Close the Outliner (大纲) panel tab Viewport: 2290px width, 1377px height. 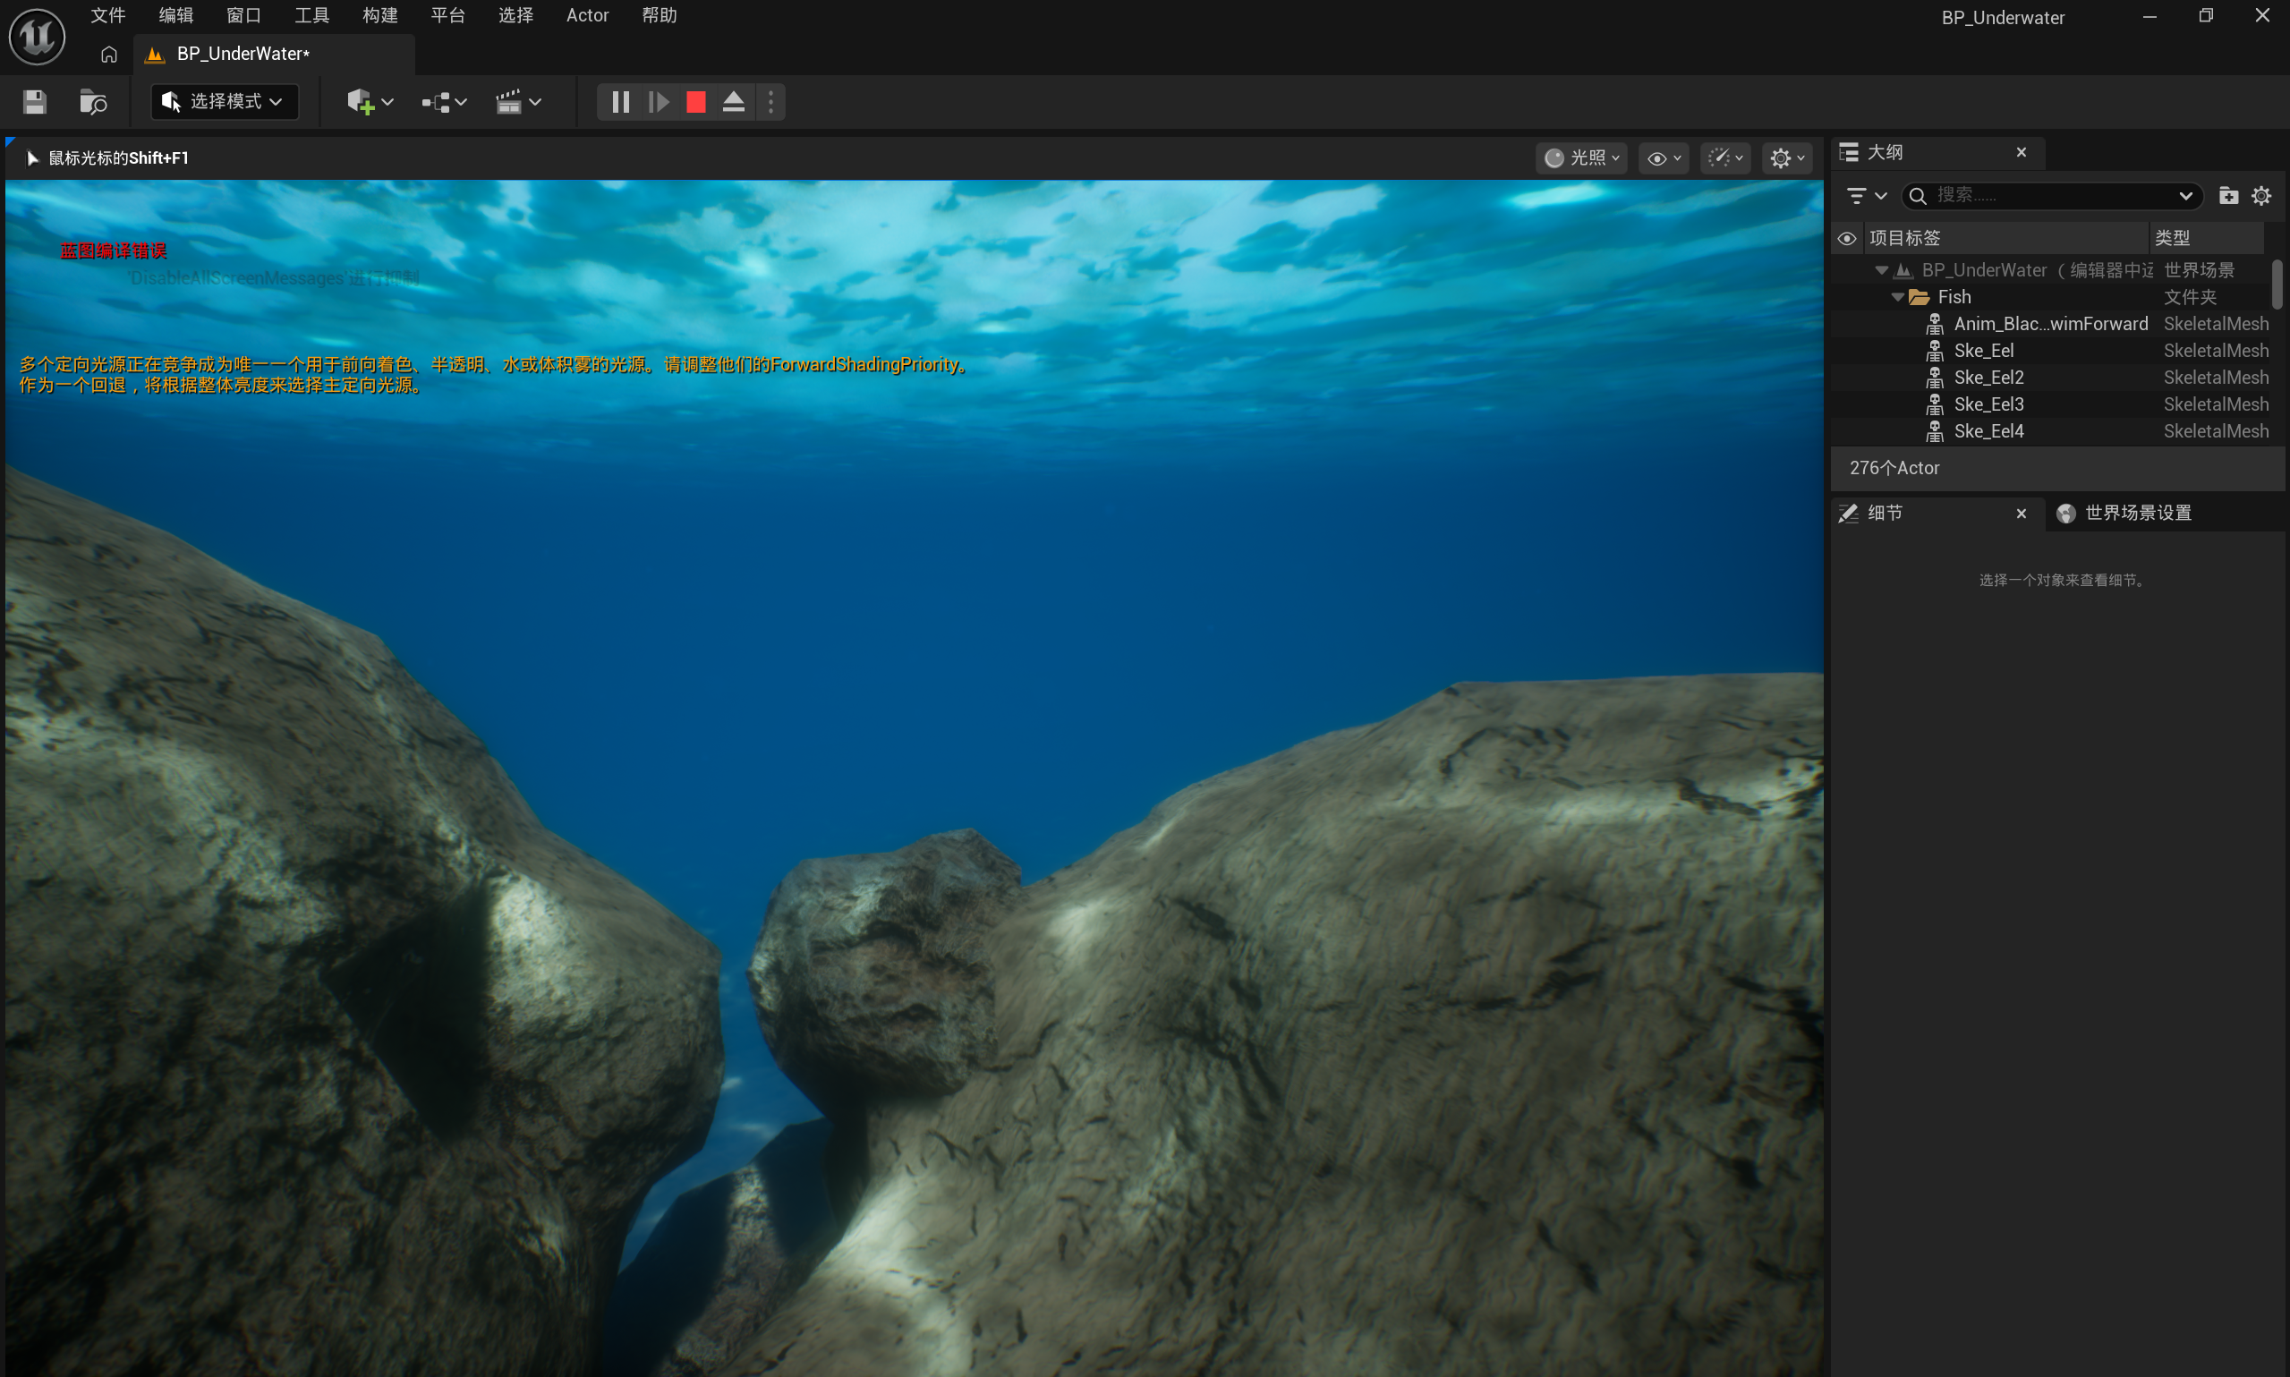2021,152
